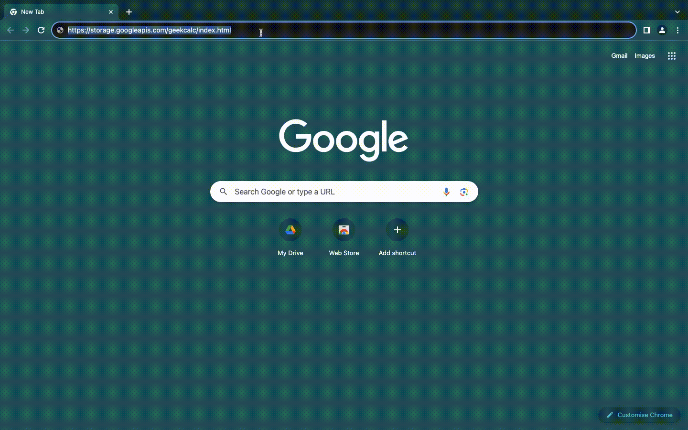688x430 pixels.
Task: Click the browser back arrow
Action: pos(11,30)
